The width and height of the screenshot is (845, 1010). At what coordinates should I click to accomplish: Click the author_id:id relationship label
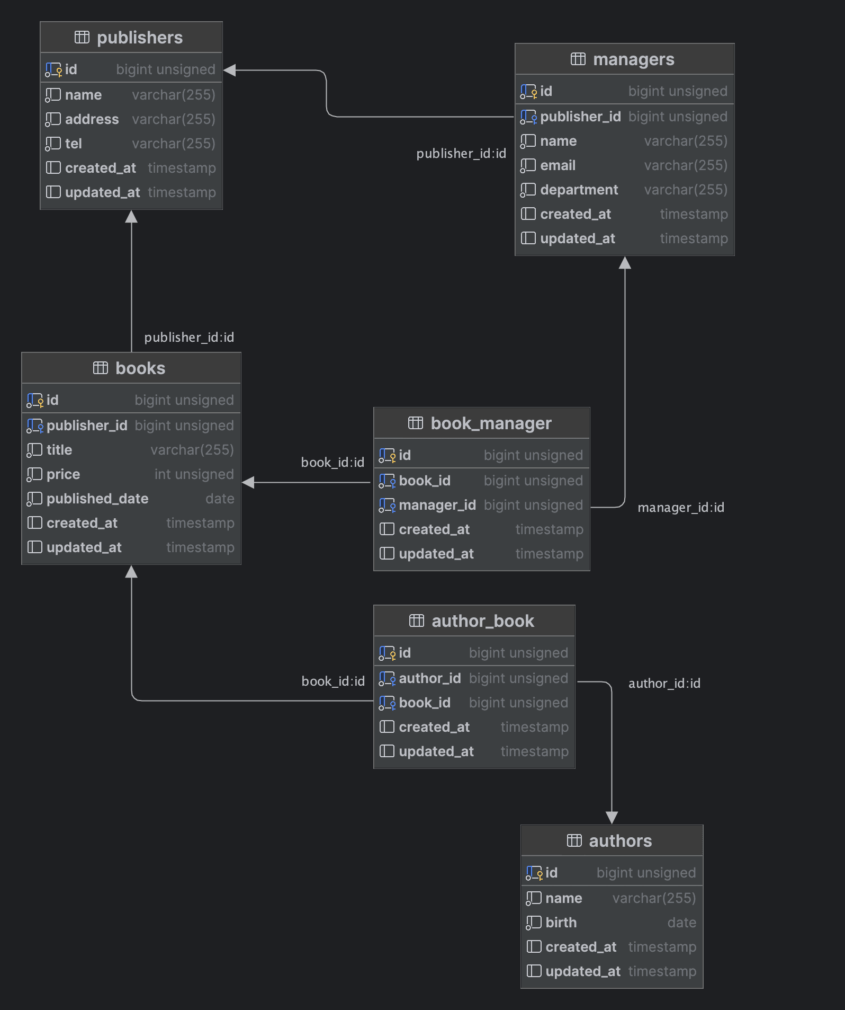pyautogui.click(x=664, y=684)
